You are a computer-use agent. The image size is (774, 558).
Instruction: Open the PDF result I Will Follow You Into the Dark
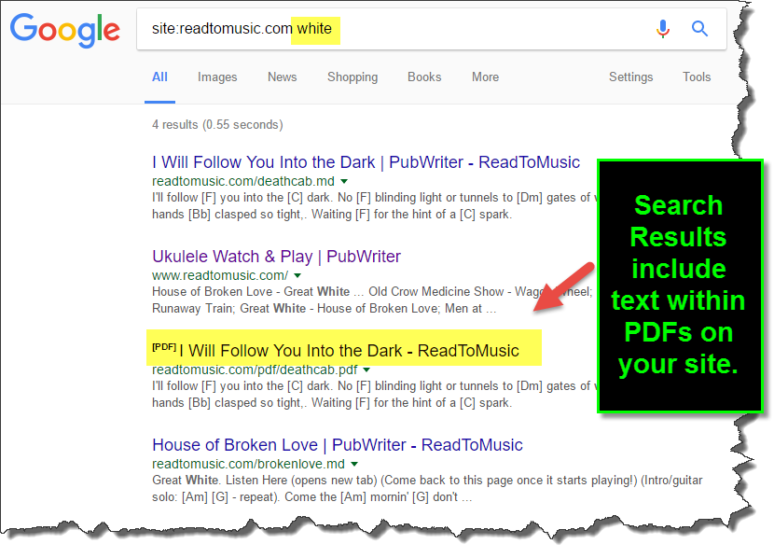pyautogui.click(x=349, y=351)
